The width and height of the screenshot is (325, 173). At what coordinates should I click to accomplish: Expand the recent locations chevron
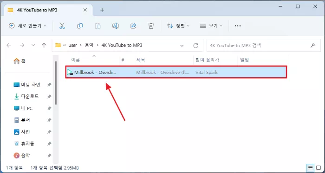point(33,45)
